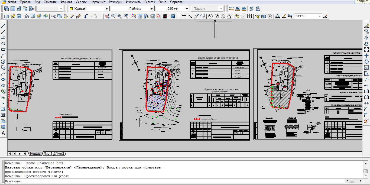370x185 pixels.
Task: Select the Ellipse draw tool
Action: tap(3, 79)
